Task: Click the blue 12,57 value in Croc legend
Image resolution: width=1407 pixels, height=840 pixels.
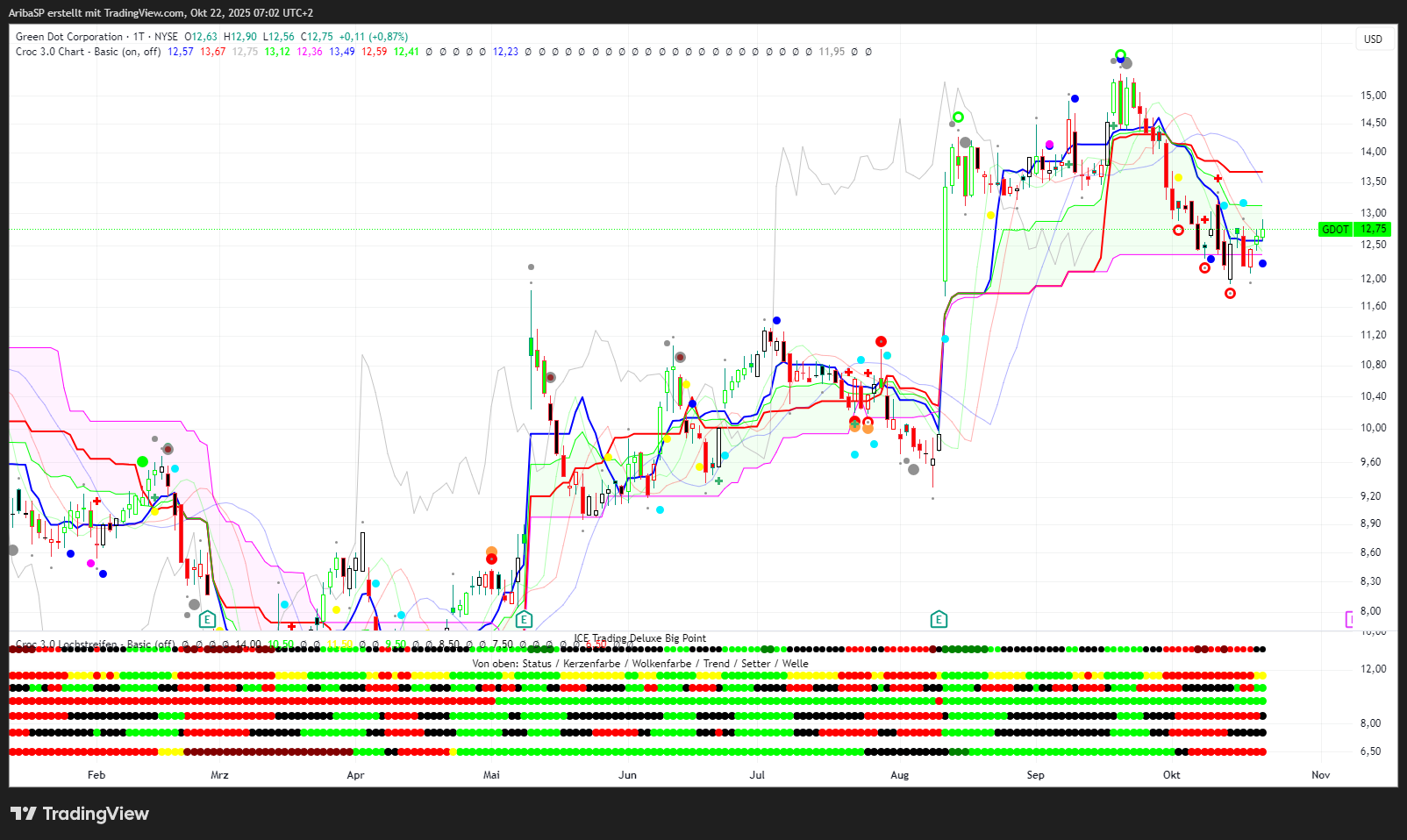Action: pyautogui.click(x=180, y=52)
